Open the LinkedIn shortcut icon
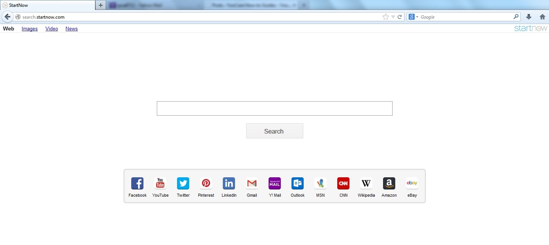The width and height of the screenshot is (549, 245). click(229, 183)
